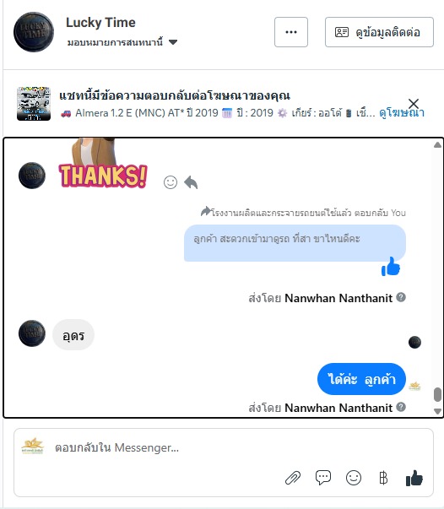
Task: Dismiss the ad reply banner
Action: click(414, 104)
